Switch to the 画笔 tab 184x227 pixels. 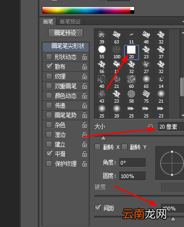(x=48, y=21)
